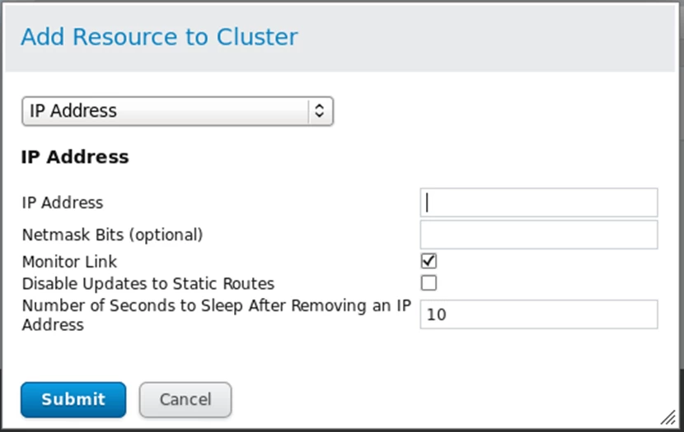Click the Add Resource to Cluster title
The width and height of the screenshot is (684, 432).
tap(159, 36)
